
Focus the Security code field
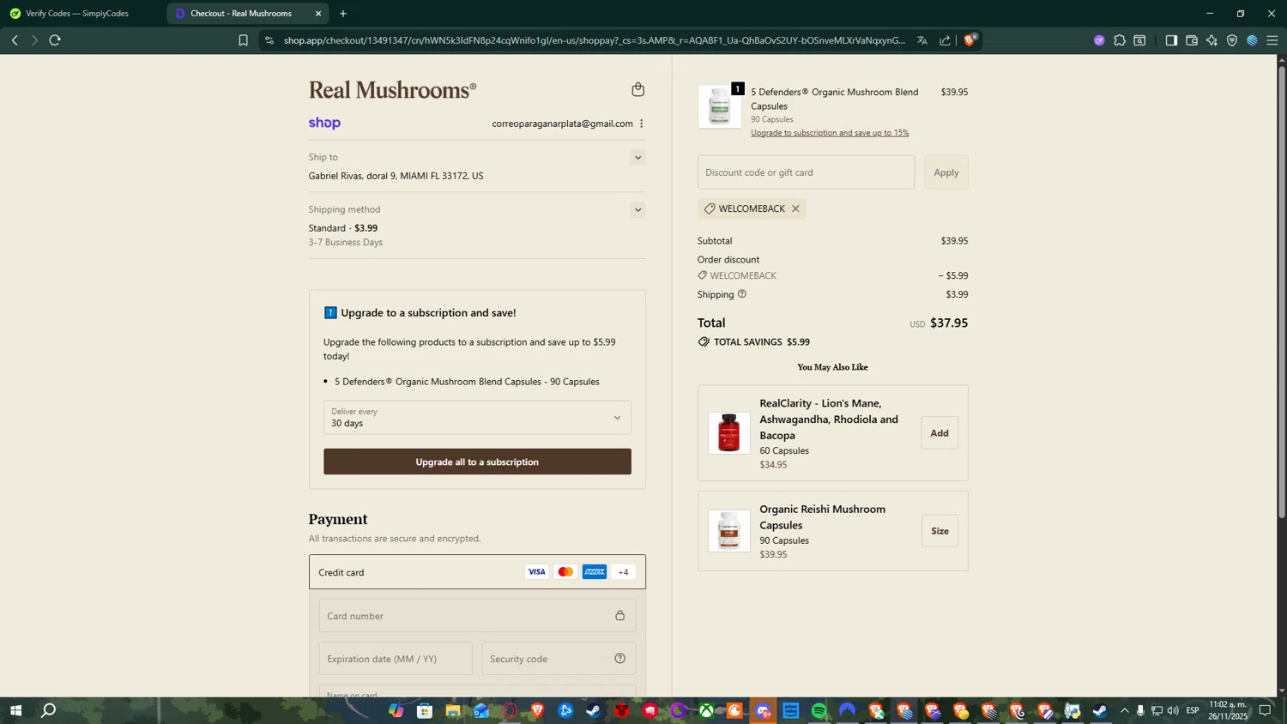coord(559,659)
